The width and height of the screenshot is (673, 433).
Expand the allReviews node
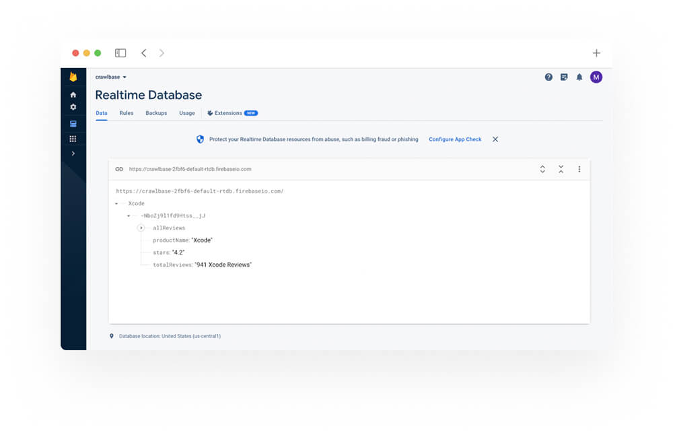[141, 228]
